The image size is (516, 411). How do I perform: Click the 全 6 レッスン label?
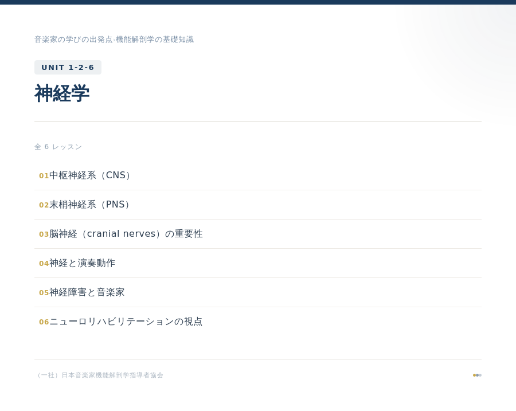click(x=58, y=147)
